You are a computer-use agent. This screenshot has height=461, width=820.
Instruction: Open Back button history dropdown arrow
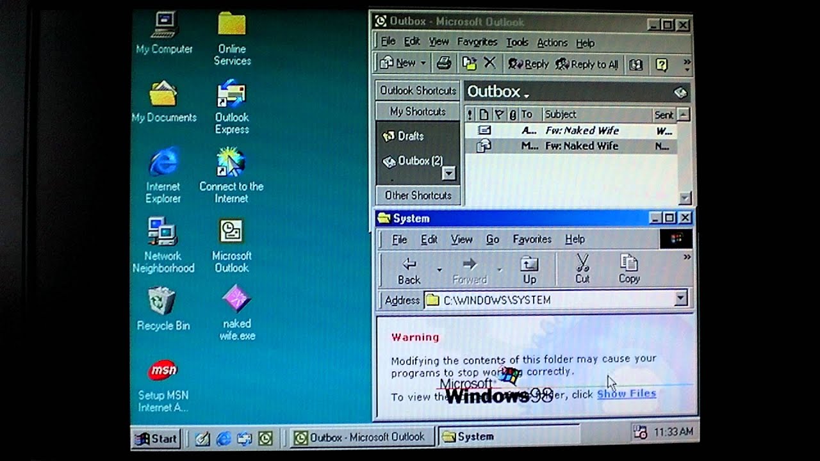(439, 270)
